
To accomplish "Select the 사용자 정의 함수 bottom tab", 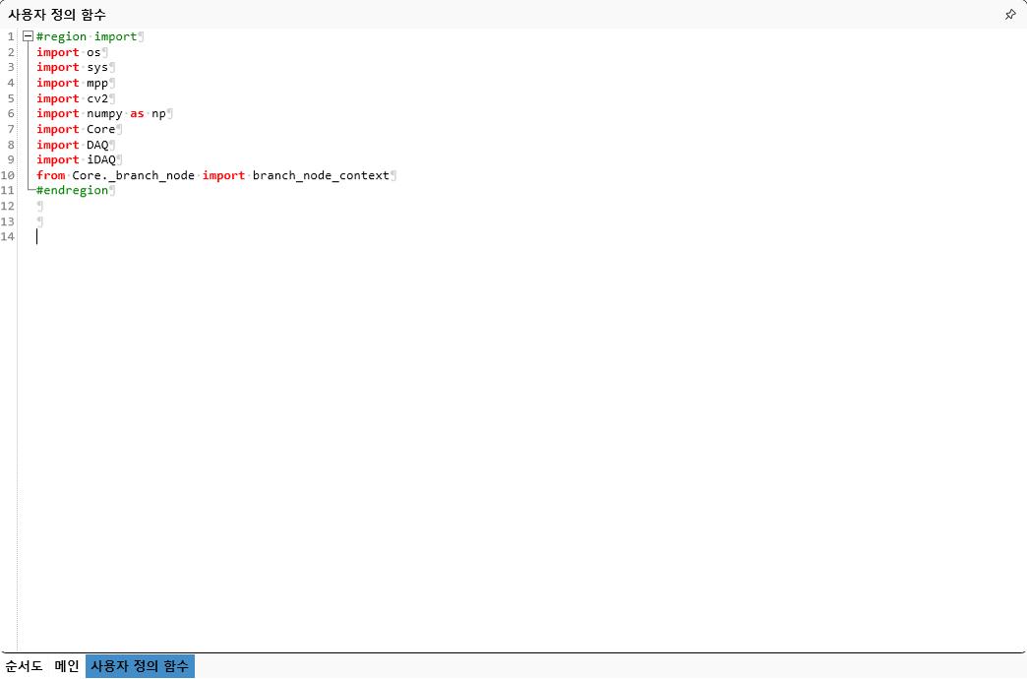I will tap(140, 666).
